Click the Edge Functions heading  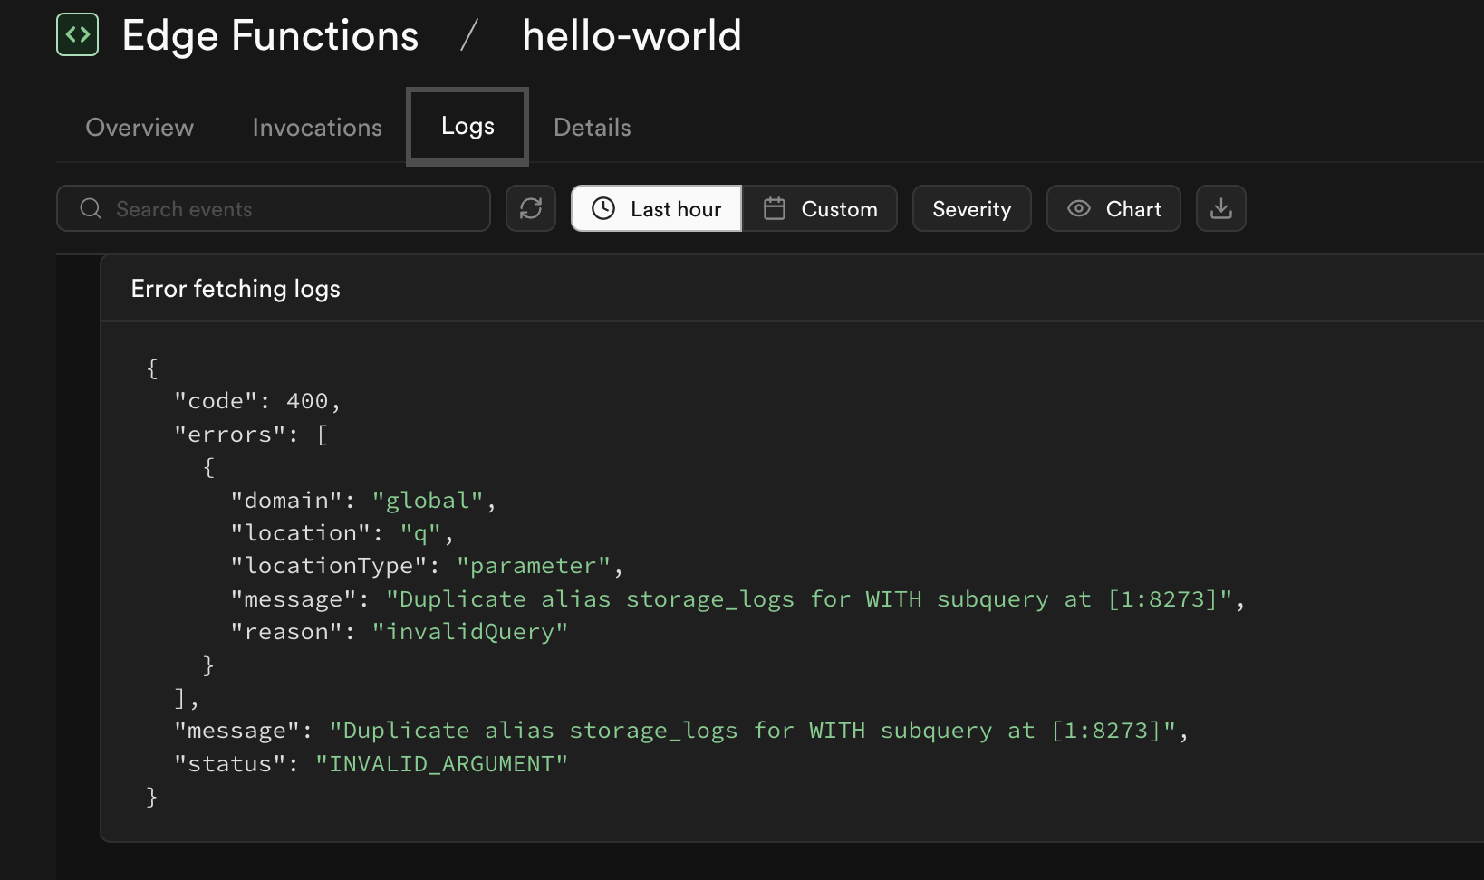coord(269,34)
